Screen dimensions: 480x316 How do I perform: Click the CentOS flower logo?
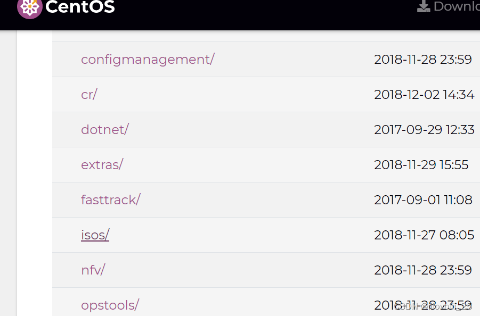pos(30,7)
